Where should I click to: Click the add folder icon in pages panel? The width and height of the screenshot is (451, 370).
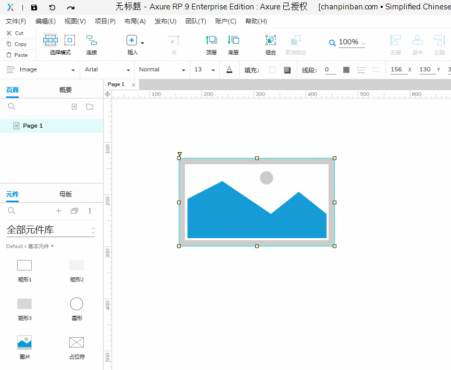[90, 106]
